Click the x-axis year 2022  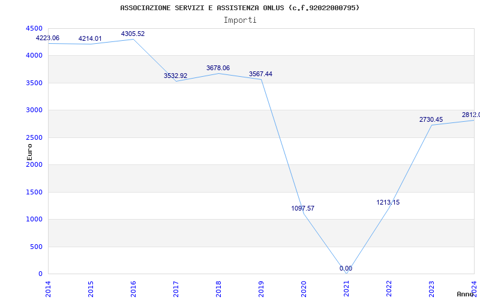389,289
